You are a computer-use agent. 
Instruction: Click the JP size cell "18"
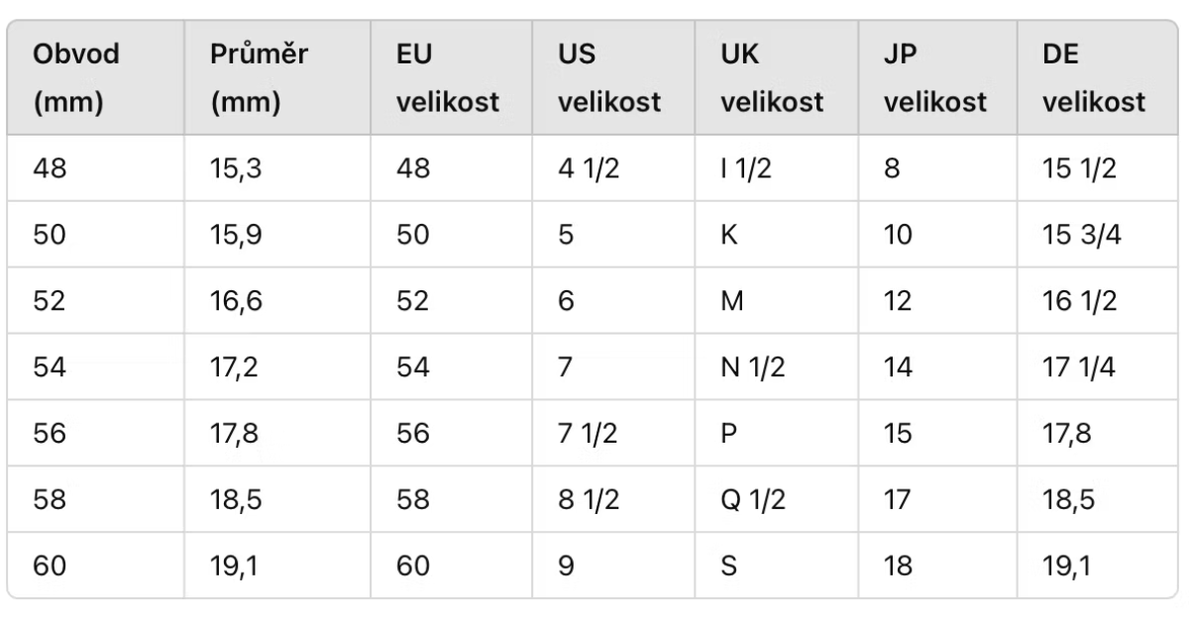click(897, 567)
